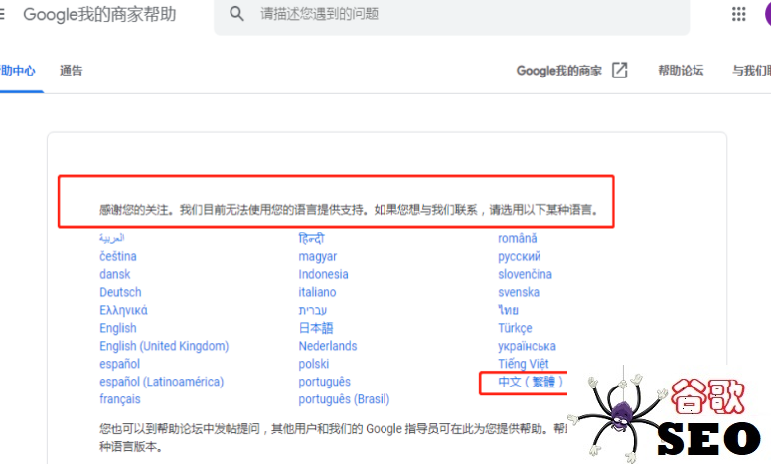The width and height of the screenshot is (771, 464).
Task: Choose Hebrew עברית language
Action: 313,310
